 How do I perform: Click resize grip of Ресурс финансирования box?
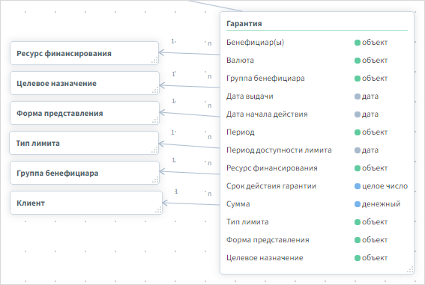(x=154, y=61)
